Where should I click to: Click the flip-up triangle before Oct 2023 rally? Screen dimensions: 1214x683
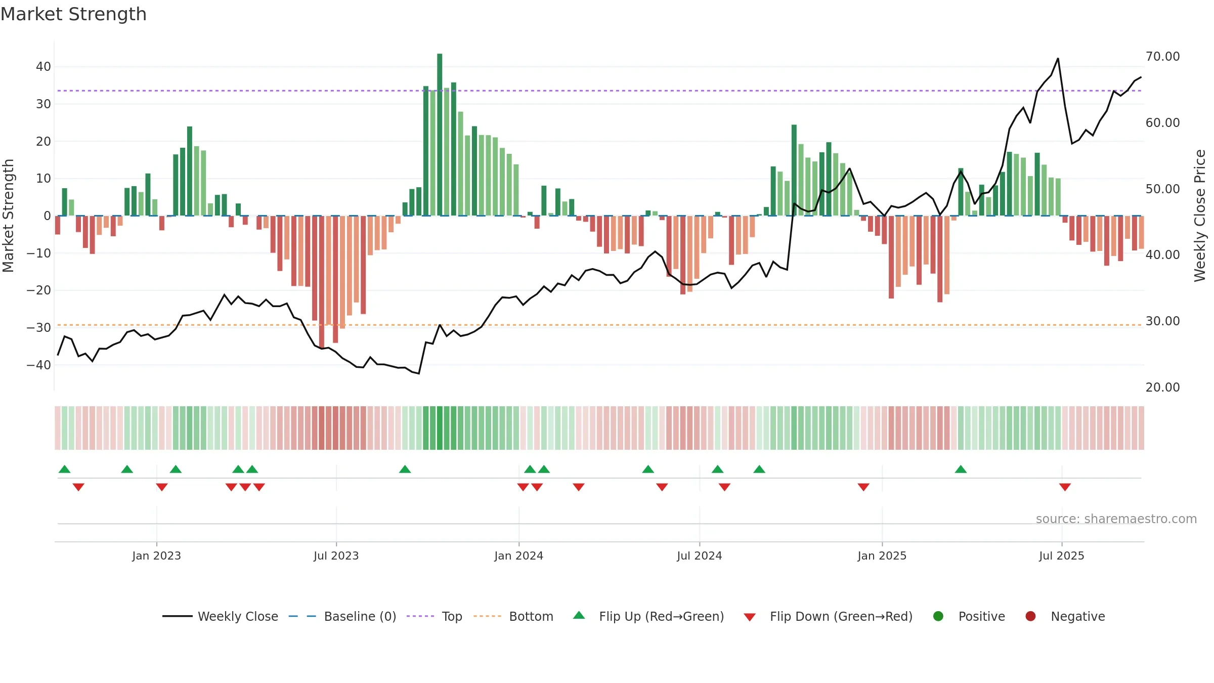(405, 469)
